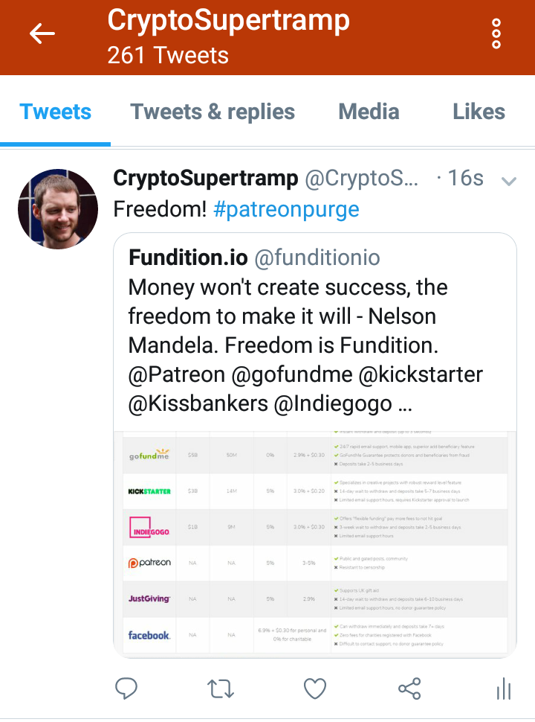The image size is (535, 722).
Task: Retweet the Freedom tweet
Action: pyautogui.click(x=220, y=689)
